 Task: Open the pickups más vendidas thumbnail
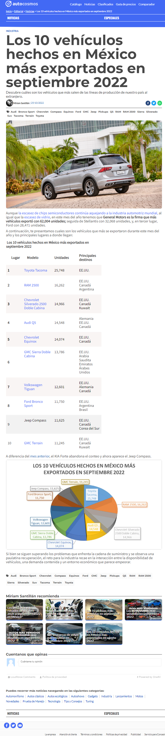click(104, 609)
